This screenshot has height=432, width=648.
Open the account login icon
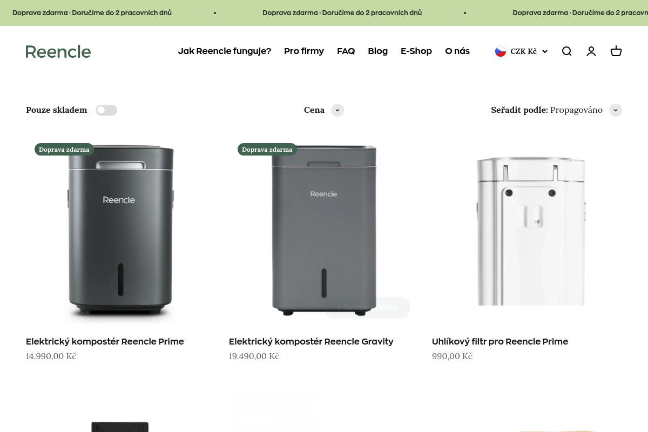click(591, 51)
